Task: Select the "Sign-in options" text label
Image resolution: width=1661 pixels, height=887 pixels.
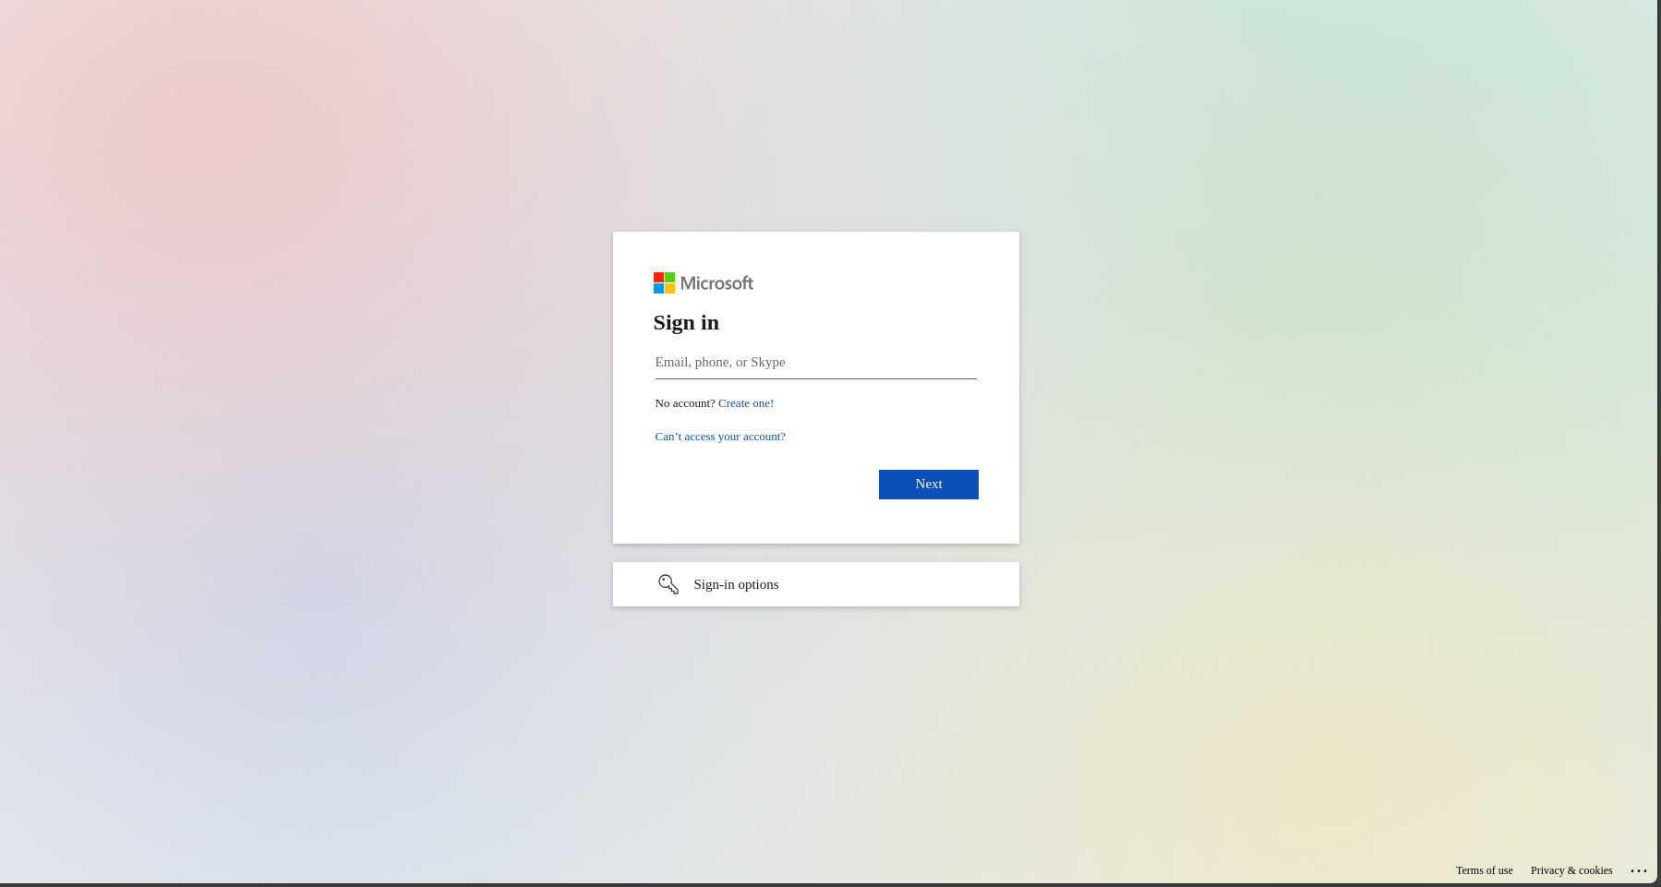Action: [x=736, y=584]
